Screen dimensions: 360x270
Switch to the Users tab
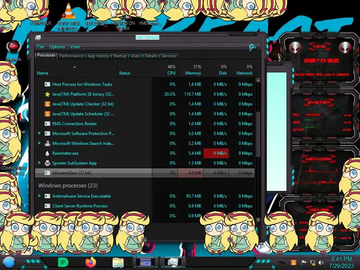click(136, 56)
